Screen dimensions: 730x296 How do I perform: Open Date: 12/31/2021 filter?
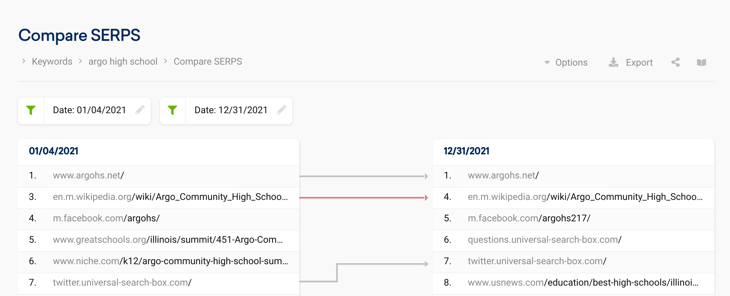coord(231,110)
